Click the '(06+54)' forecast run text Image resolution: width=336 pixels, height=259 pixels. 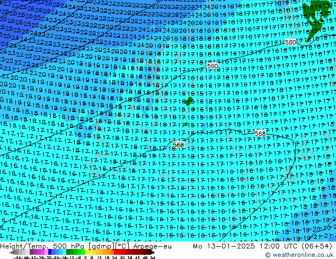click(x=317, y=246)
